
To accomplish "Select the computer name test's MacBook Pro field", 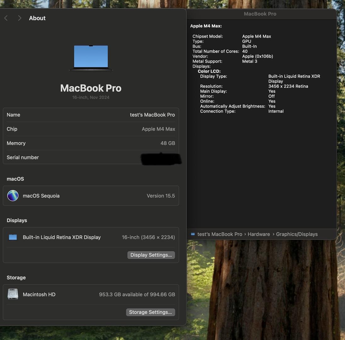I will [152, 115].
